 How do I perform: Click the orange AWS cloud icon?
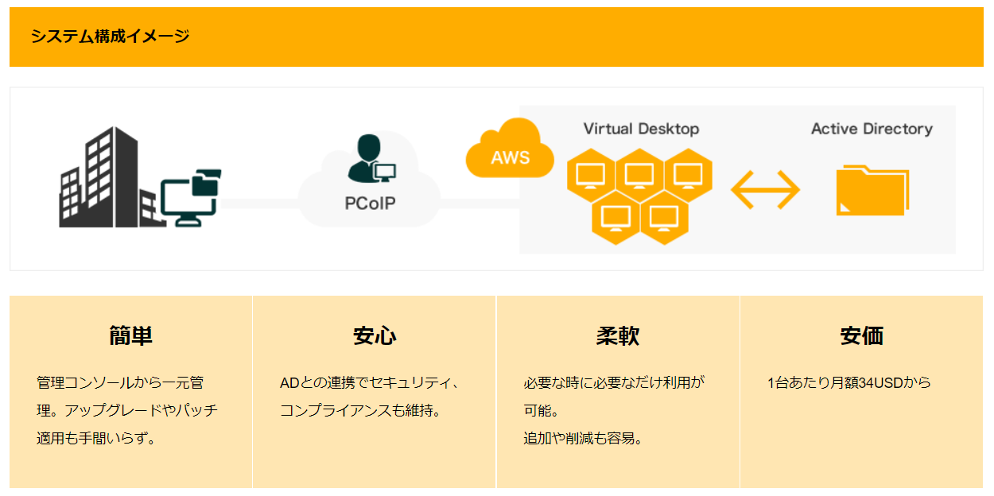510,149
